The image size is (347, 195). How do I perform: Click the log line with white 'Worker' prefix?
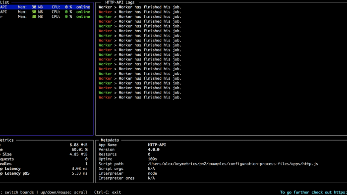point(140,7)
